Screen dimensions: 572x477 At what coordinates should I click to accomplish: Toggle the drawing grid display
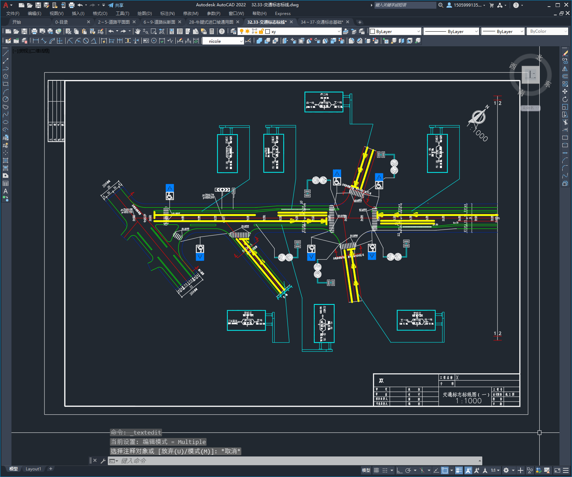(x=377, y=470)
